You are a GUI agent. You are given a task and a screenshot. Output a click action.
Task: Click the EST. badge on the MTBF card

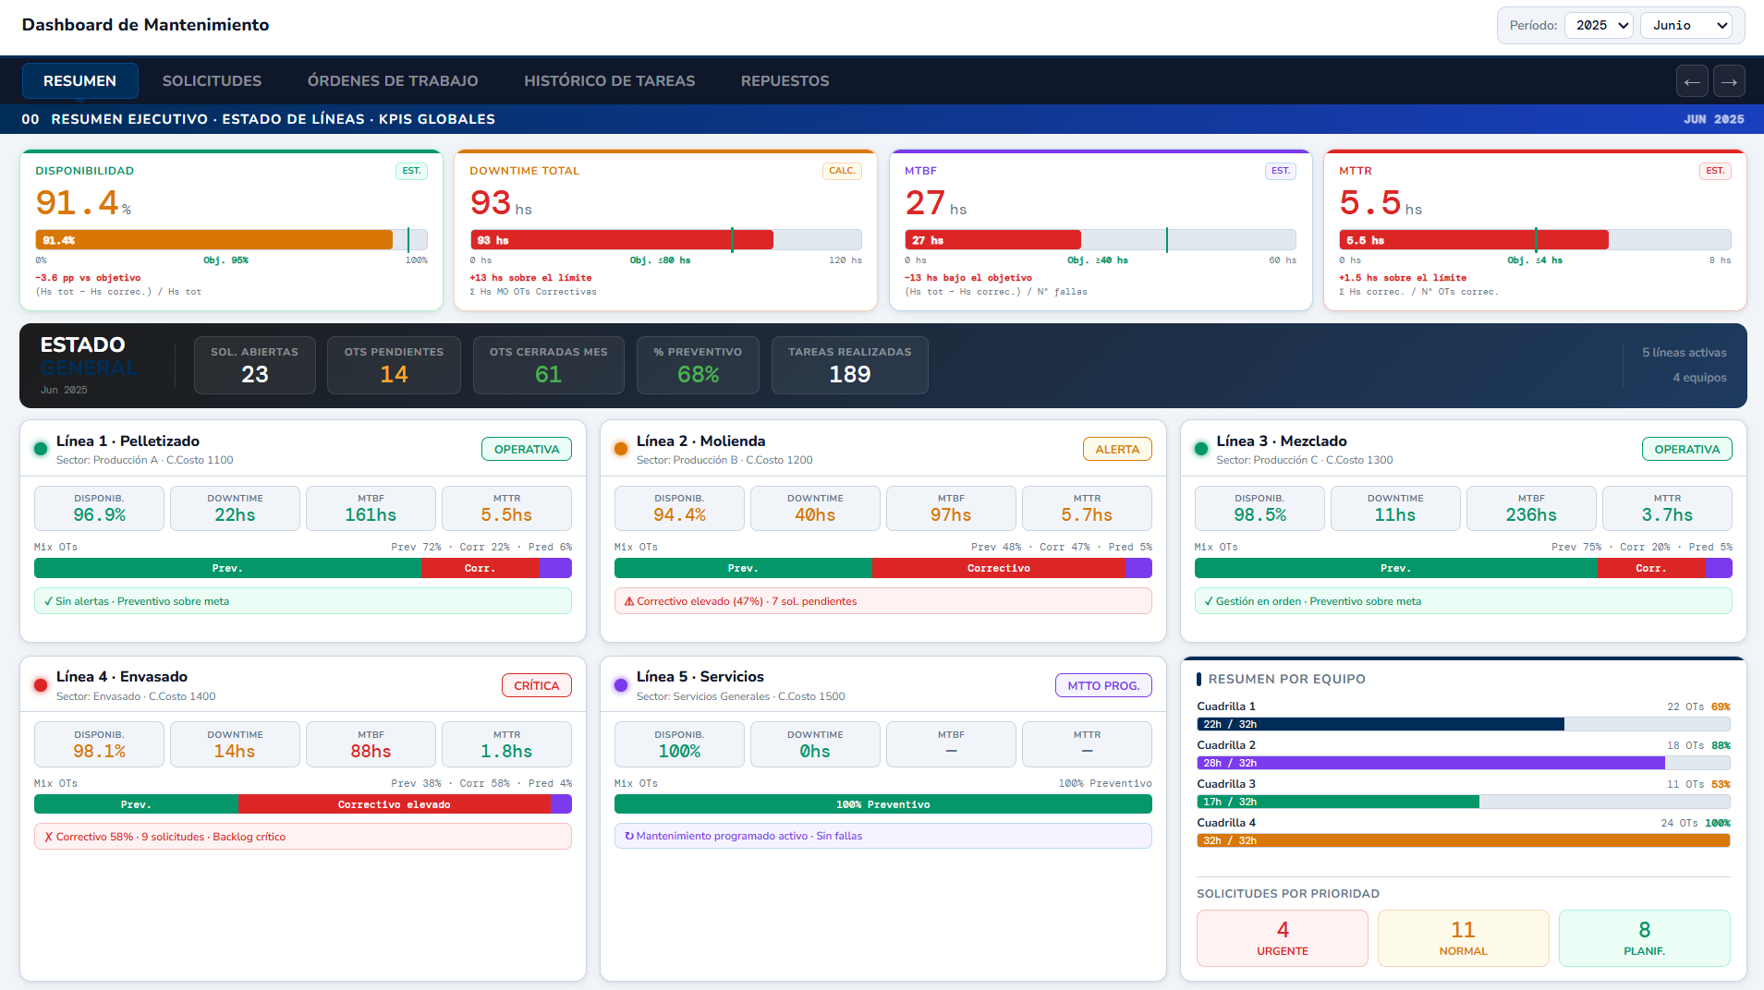[1281, 171]
